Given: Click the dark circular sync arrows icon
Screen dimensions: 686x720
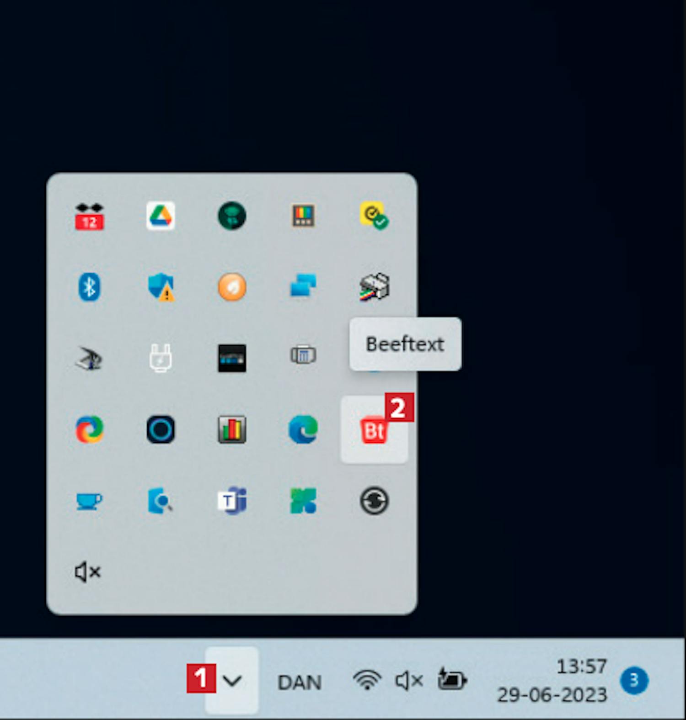Looking at the screenshot, I should (x=375, y=501).
